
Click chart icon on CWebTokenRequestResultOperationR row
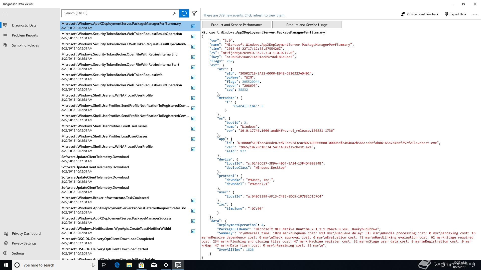[x=193, y=47]
